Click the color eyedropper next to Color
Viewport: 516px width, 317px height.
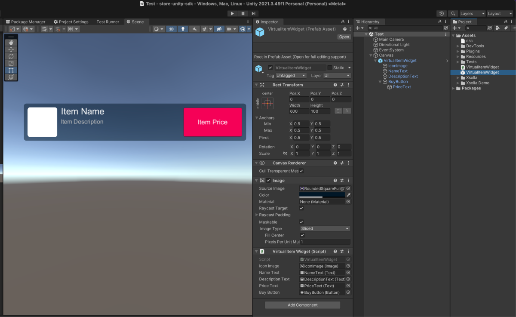tap(348, 195)
